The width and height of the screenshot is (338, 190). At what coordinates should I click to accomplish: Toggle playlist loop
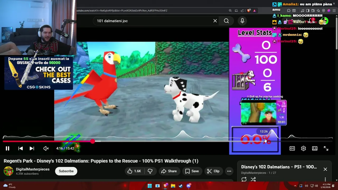coord(244,179)
